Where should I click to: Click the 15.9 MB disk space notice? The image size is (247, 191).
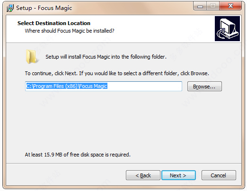[x=78, y=155]
